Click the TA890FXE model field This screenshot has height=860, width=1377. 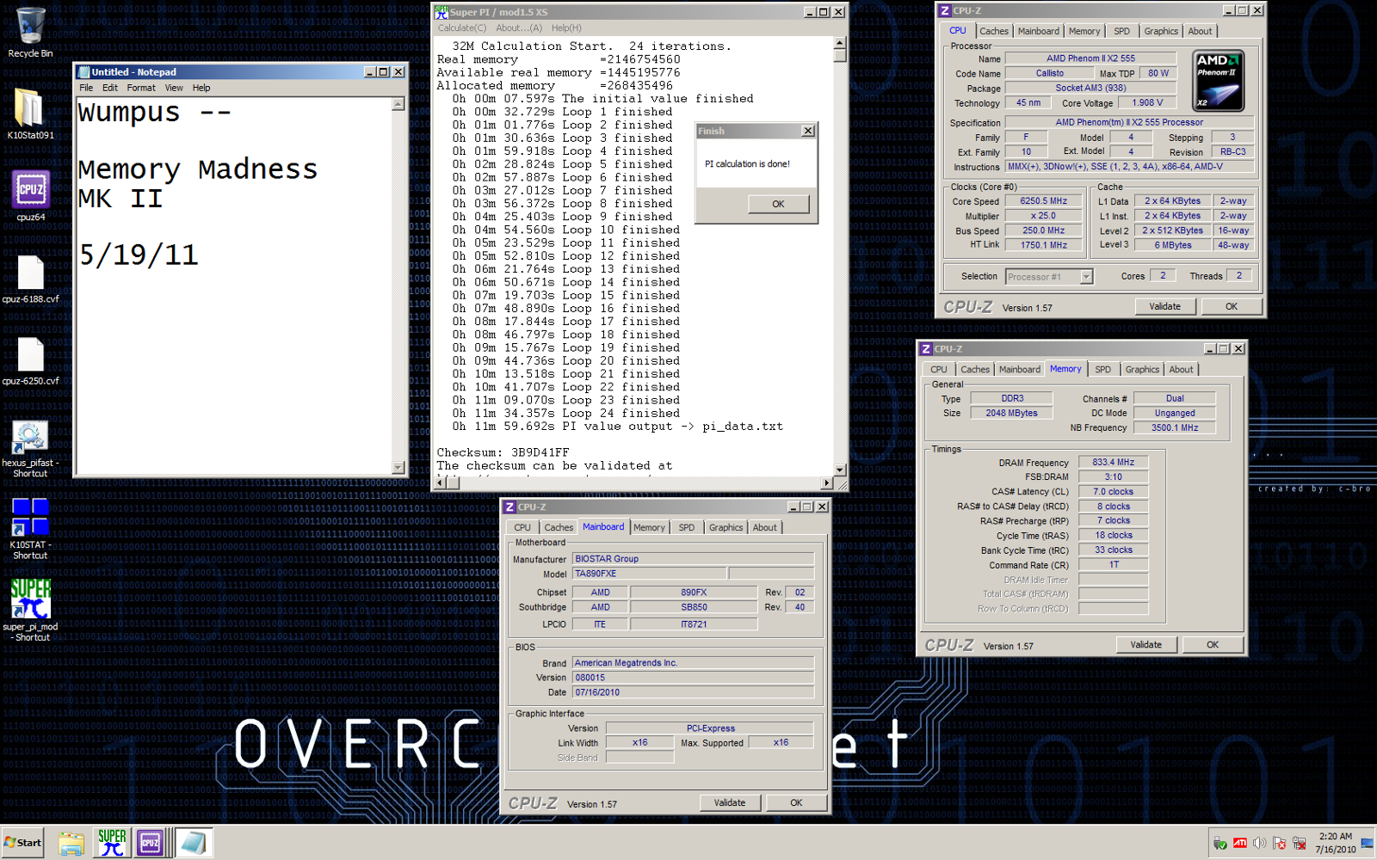[x=649, y=574]
